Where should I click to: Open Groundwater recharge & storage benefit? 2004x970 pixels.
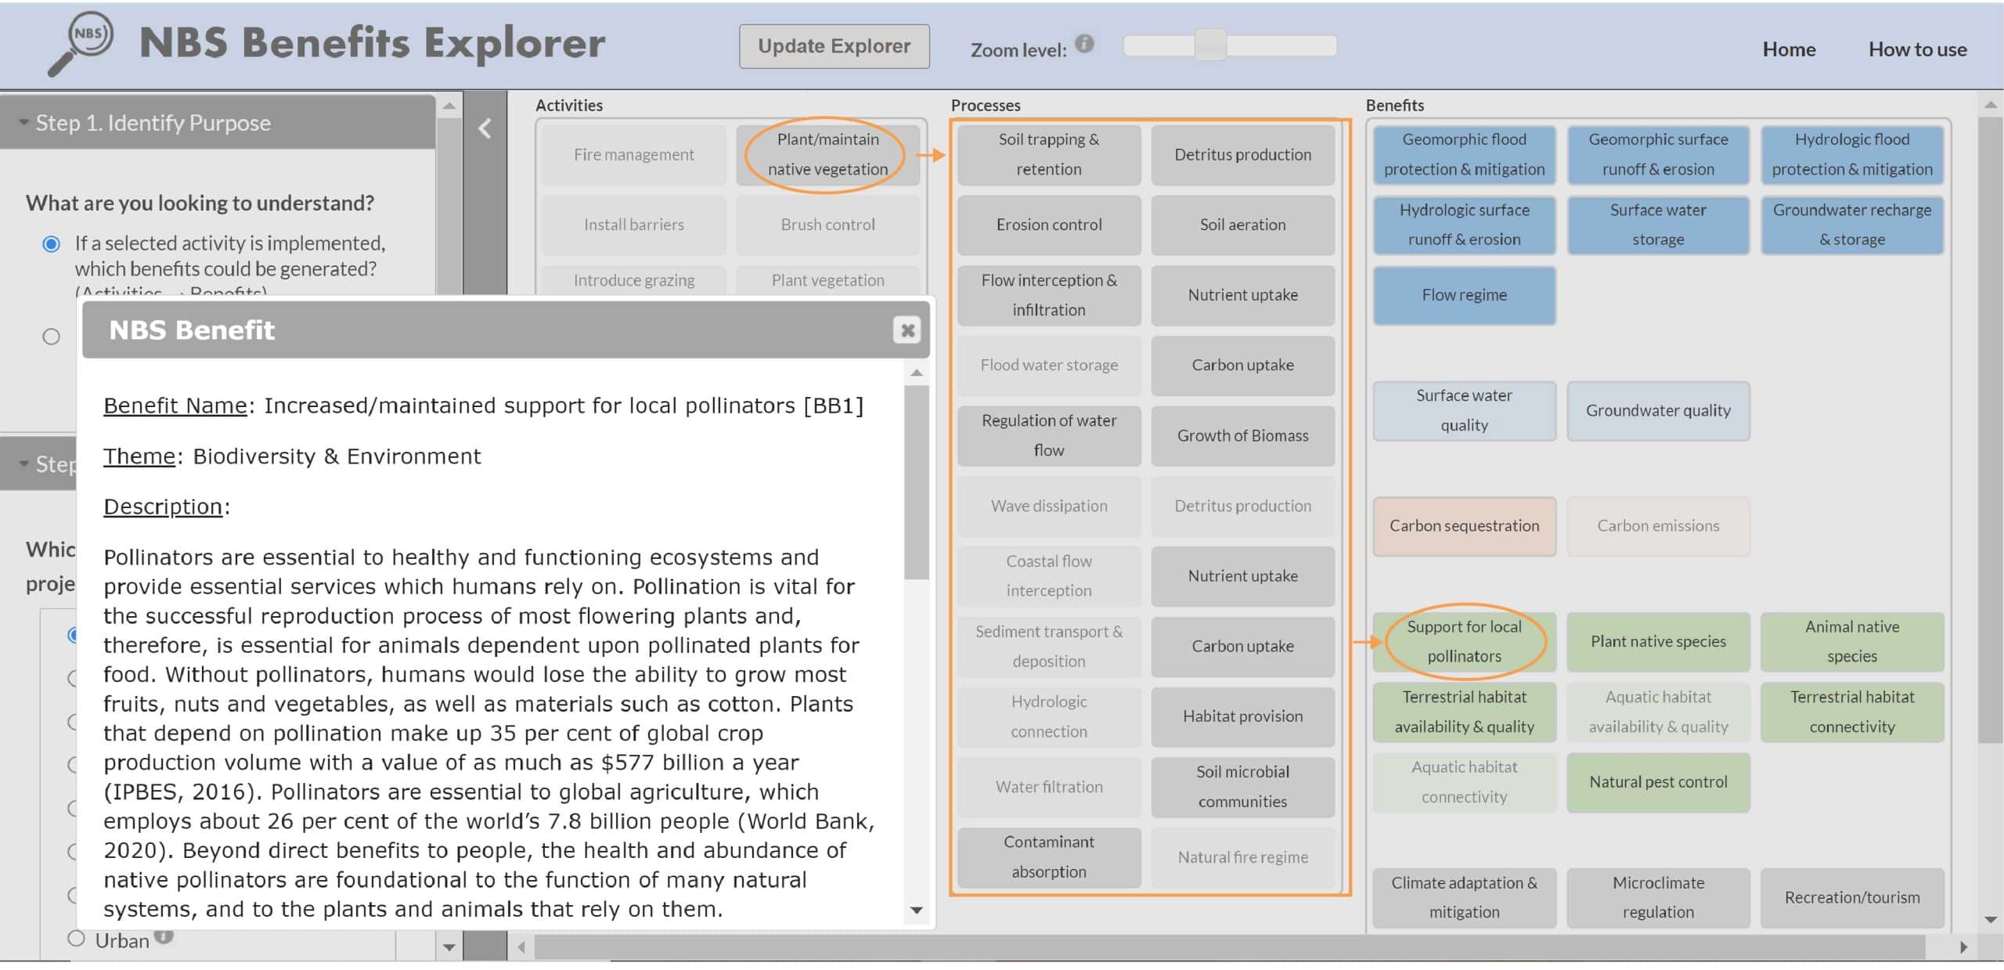coord(1852,225)
